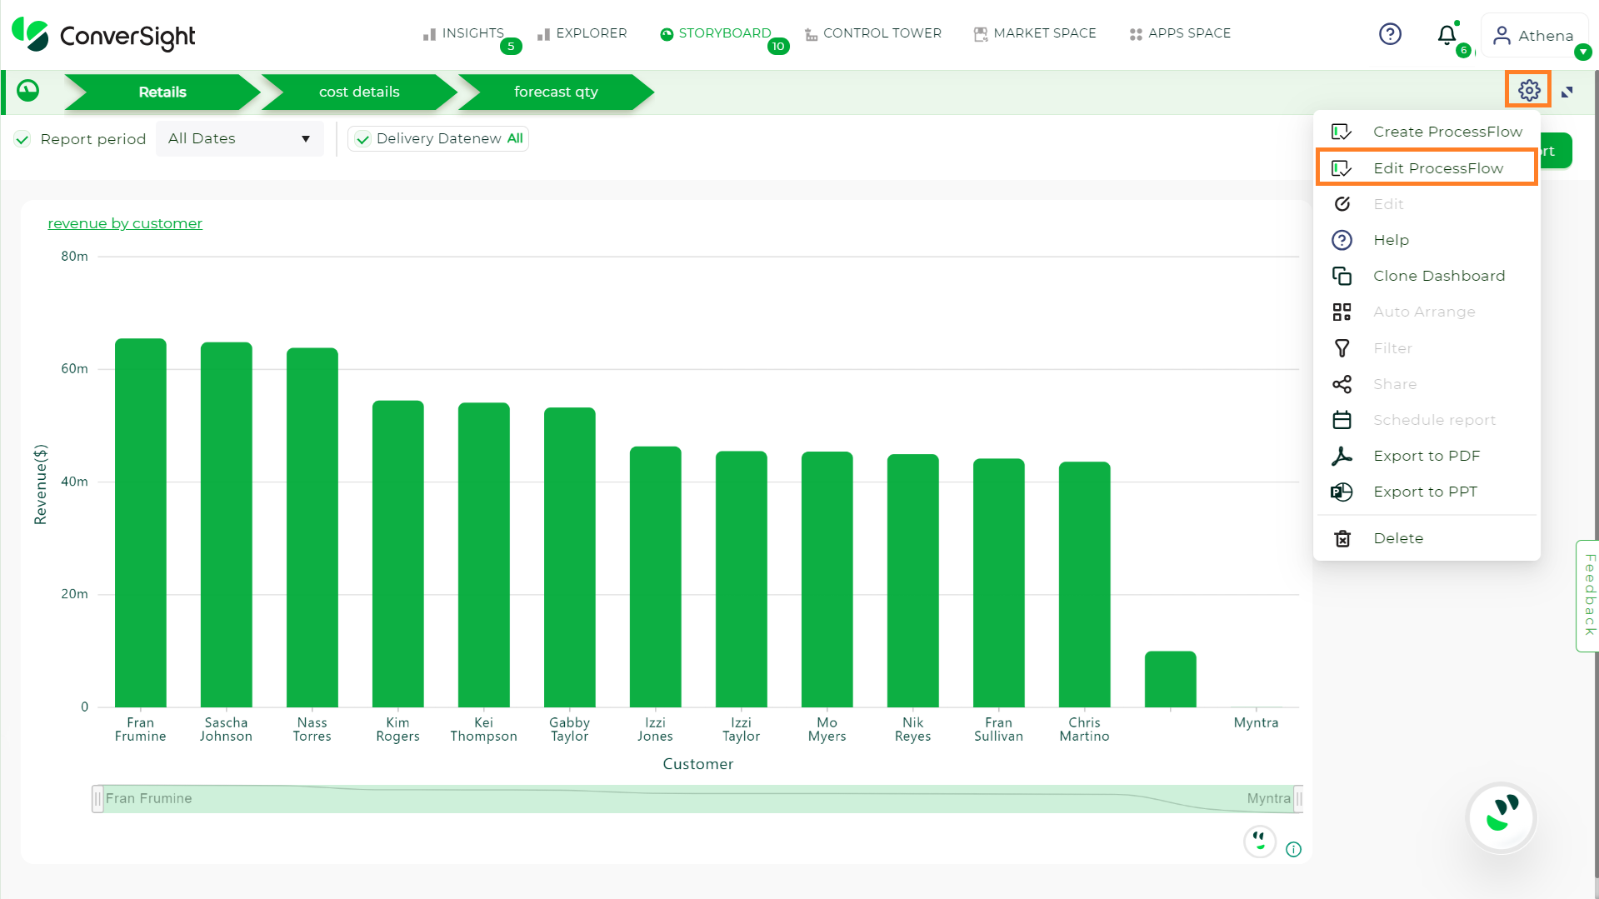Image resolution: width=1599 pixels, height=899 pixels.
Task: Click the Fran Frumine bar
Action: click(141, 522)
